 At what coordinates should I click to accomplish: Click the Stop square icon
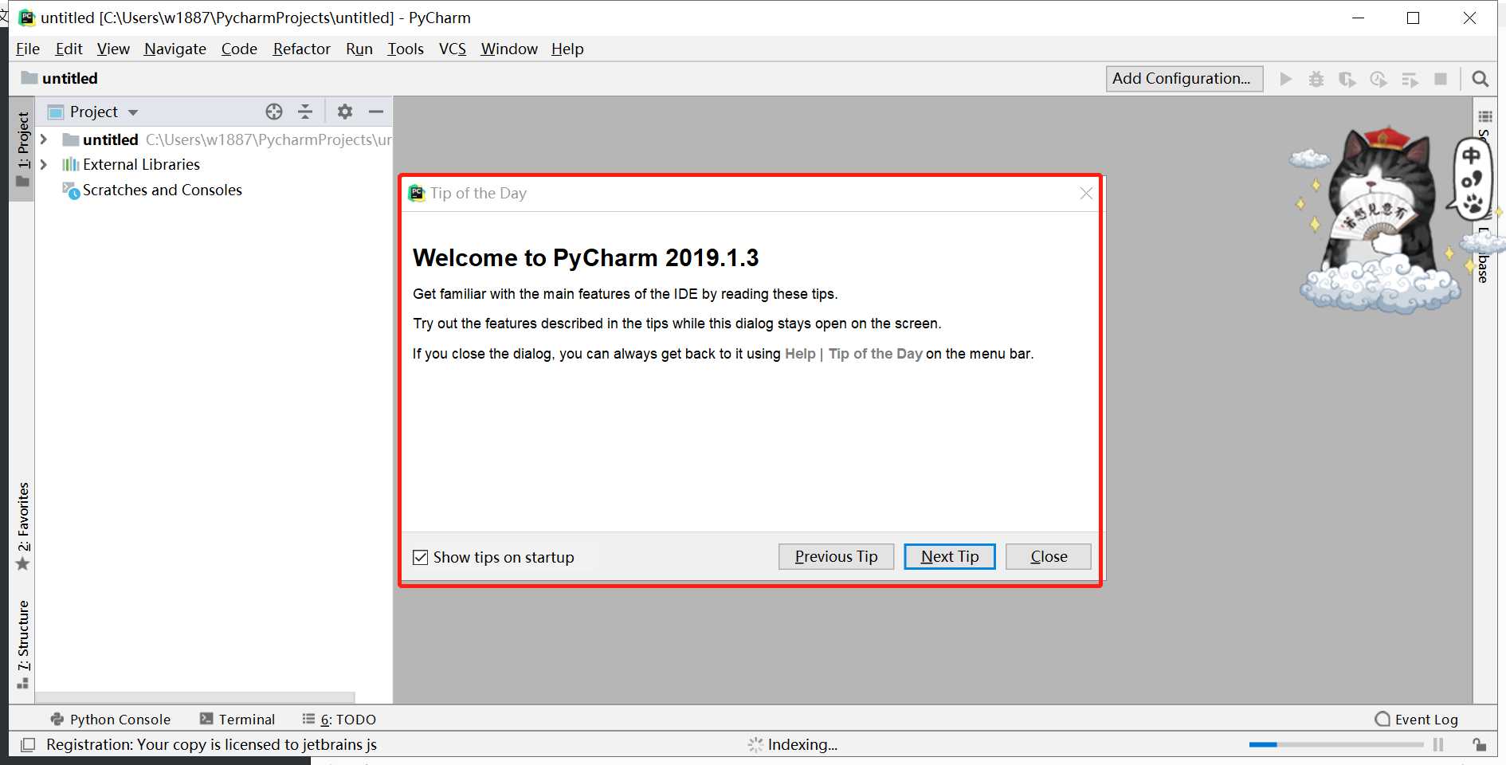(1441, 79)
